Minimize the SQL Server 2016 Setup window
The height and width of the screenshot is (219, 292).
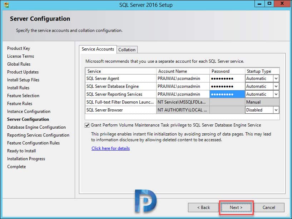(259, 4)
